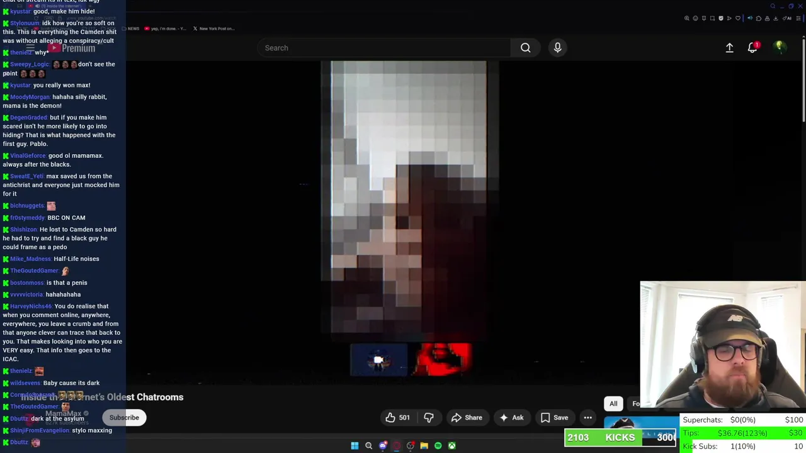Dislike the video
The height and width of the screenshot is (453, 806).
point(429,418)
